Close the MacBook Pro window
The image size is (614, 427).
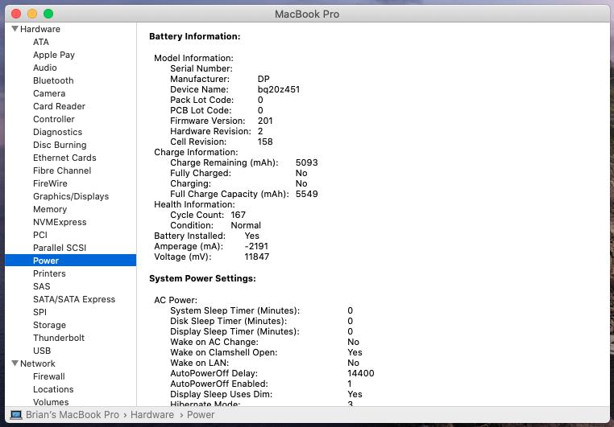(x=16, y=14)
